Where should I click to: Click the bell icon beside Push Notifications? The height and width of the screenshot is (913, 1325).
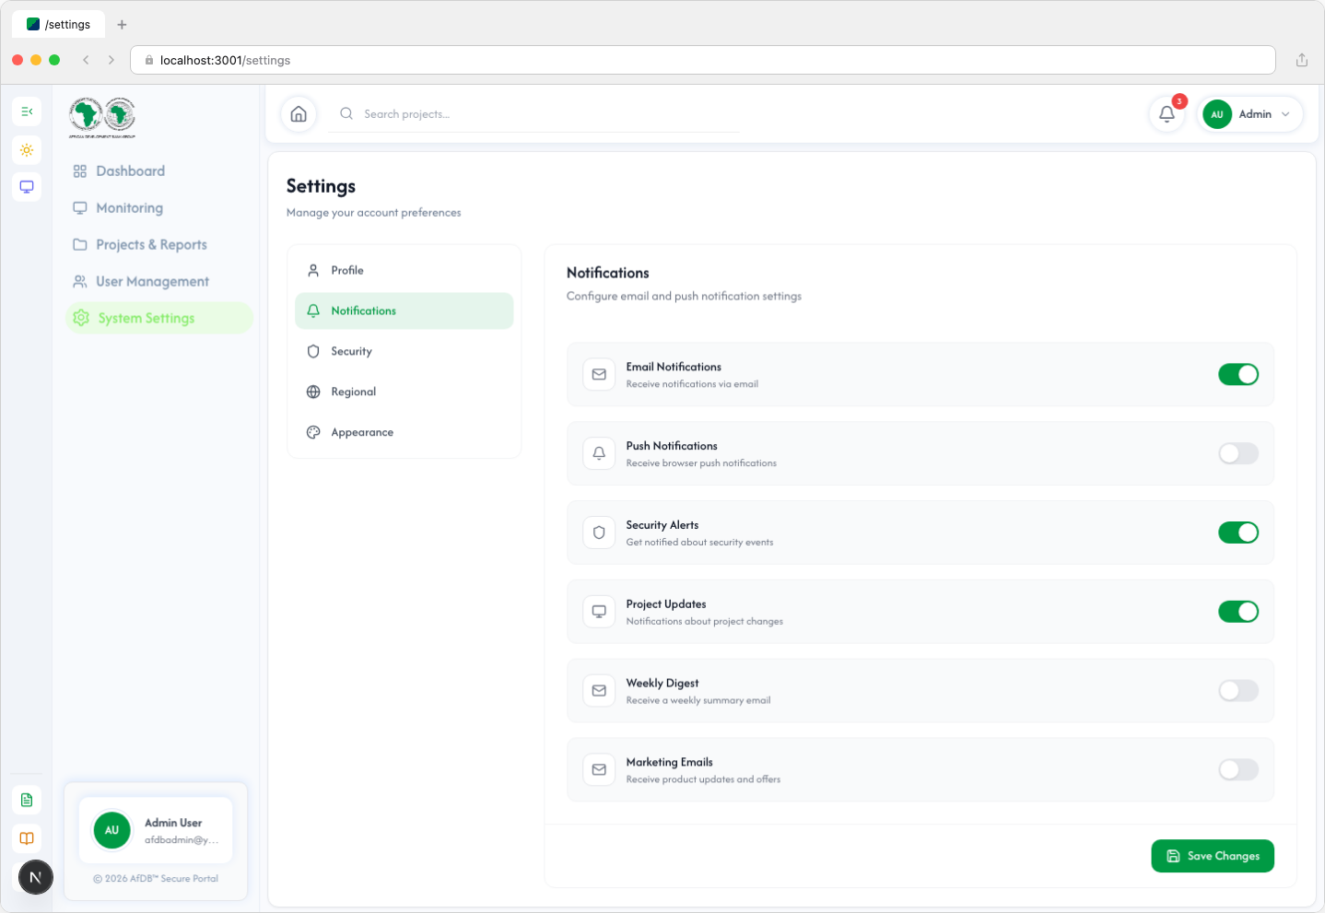[x=599, y=453]
